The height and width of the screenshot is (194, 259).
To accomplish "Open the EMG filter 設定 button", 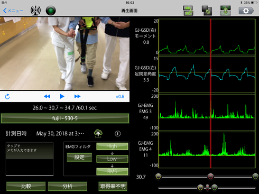I will 79,157.
